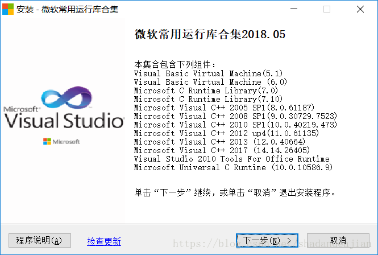
Task: Minimize the installer window
Action: [294, 9]
